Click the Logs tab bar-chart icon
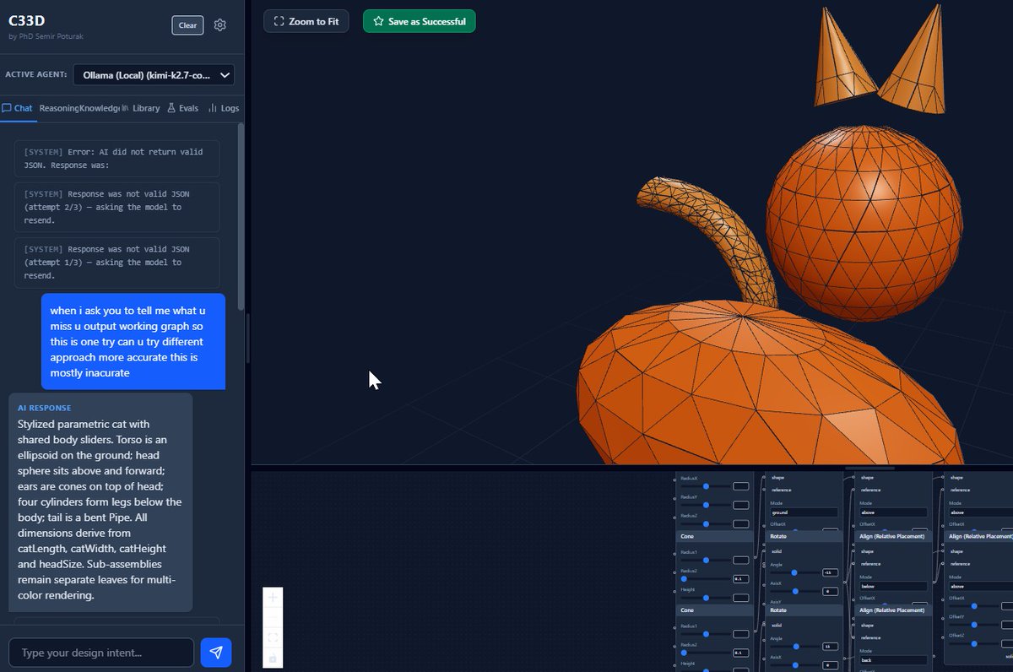Image resolution: width=1013 pixels, height=672 pixels. [213, 108]
